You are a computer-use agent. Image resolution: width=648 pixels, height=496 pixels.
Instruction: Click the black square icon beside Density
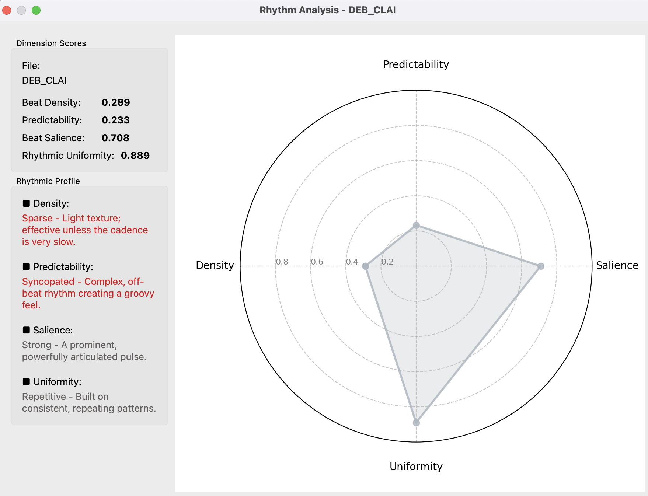(x=26, y=203)
